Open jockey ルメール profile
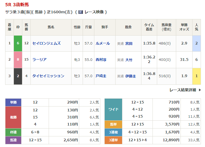This screenshot has width=205, height=147. tap(102, 43)
